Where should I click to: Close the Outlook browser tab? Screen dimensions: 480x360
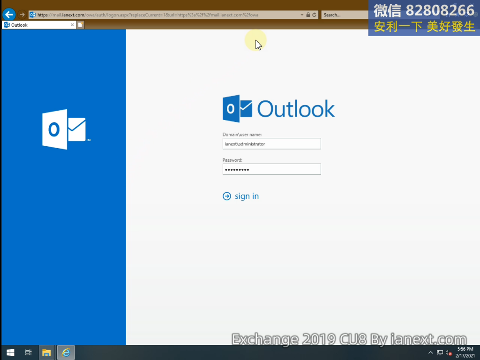pos(72,25)
